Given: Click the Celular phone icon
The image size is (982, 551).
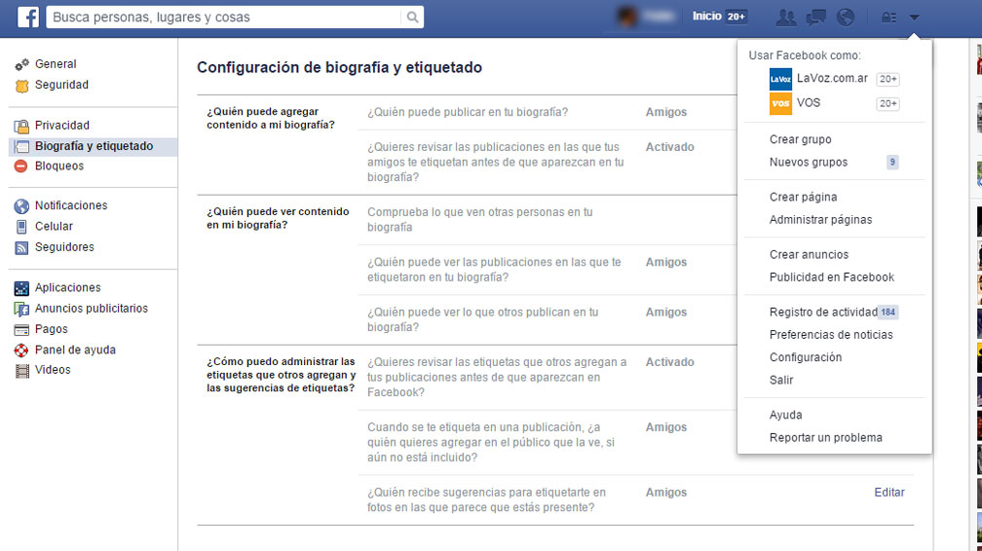Looking at the screenshot, I should pyautogui.click(x=21, y=227).
